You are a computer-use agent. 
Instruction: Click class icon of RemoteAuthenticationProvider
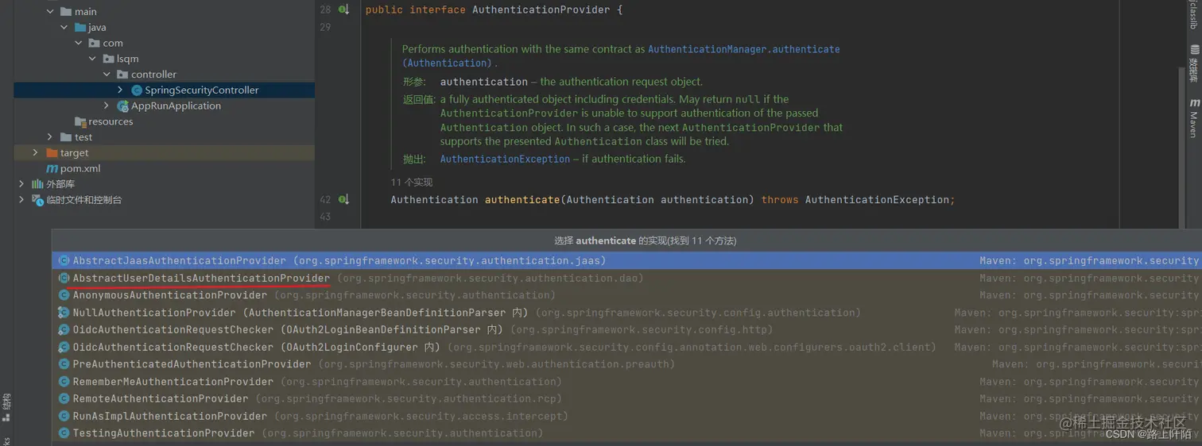click(64, 398)
